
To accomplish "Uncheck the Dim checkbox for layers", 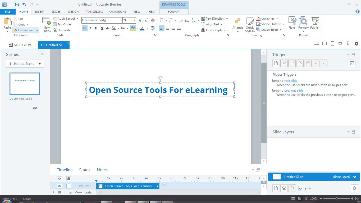I will pyautogui.click(x=301, y=188).
